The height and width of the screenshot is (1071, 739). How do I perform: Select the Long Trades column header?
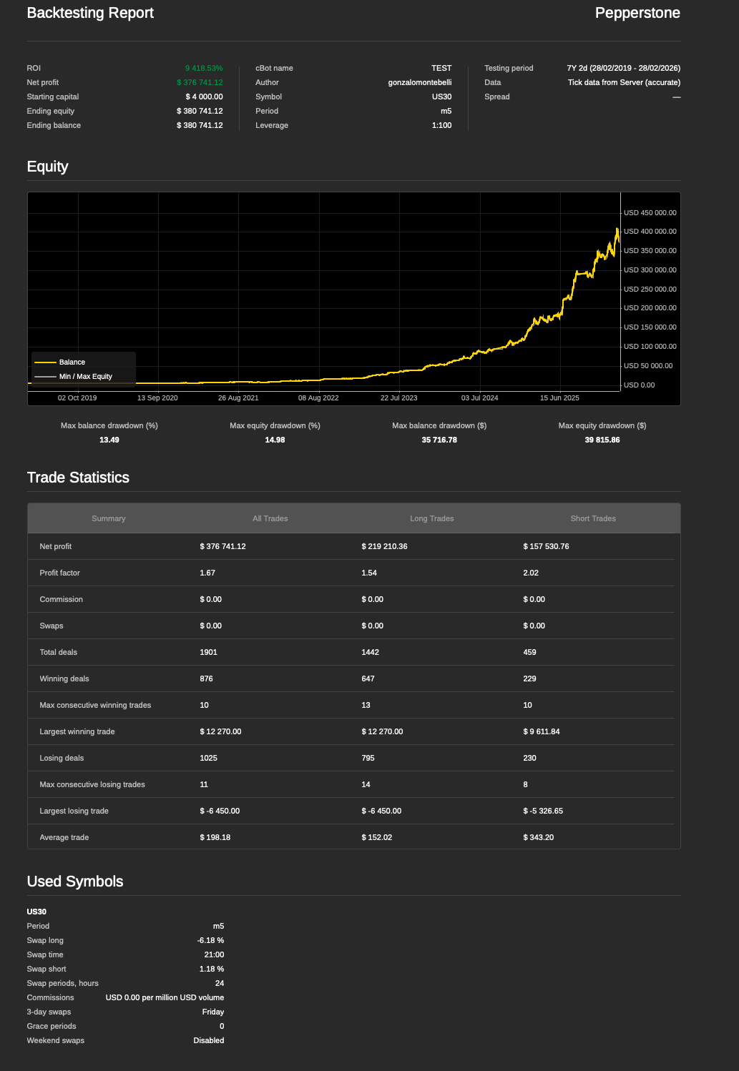coord(431,518)
